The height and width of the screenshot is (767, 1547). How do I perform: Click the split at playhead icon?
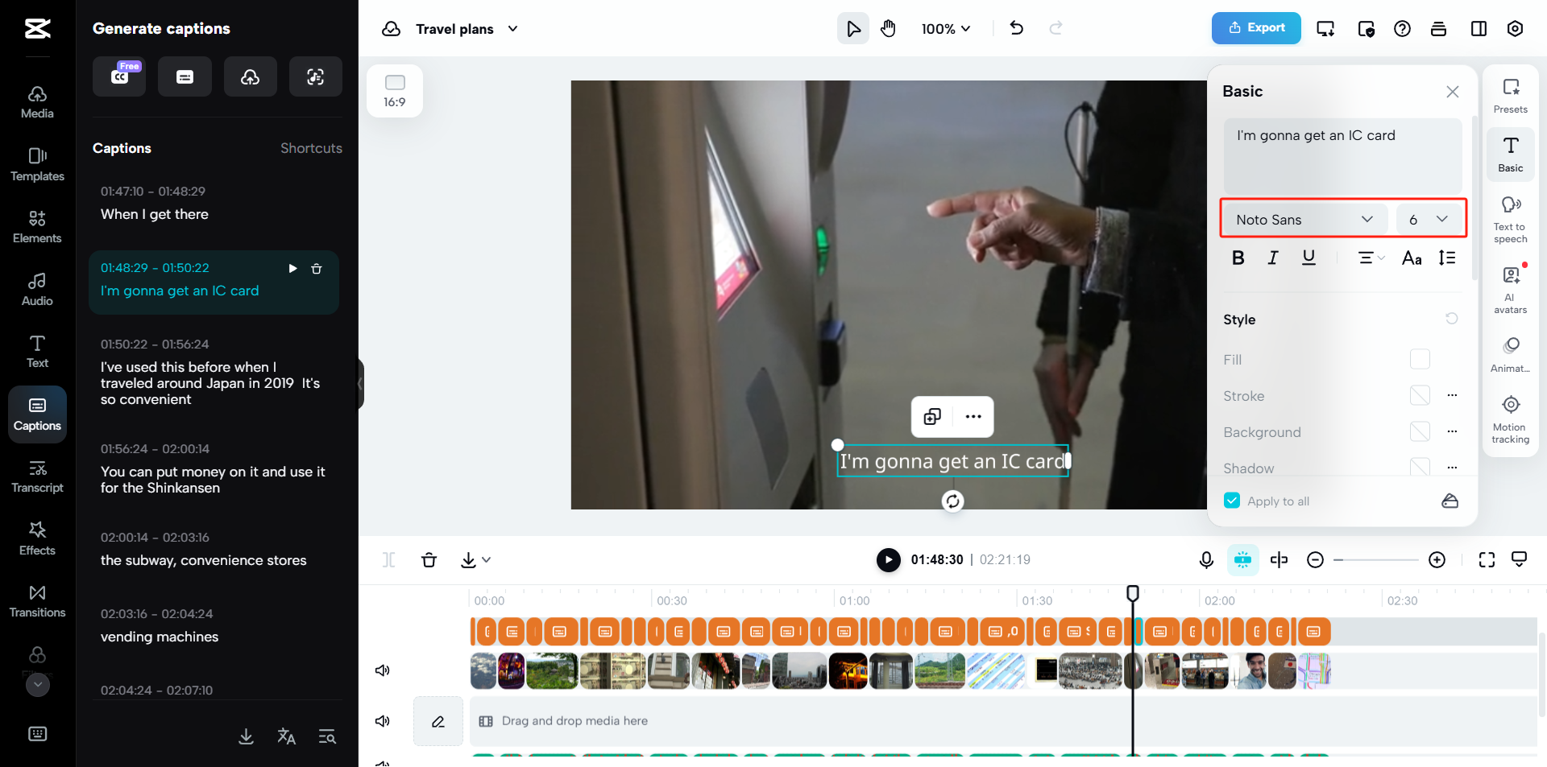[1279, 560]
